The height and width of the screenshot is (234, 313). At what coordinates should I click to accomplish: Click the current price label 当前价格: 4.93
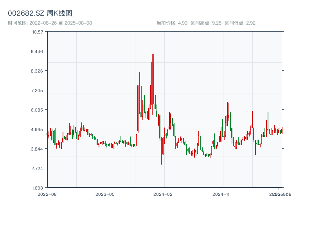[x=172, y=23]
